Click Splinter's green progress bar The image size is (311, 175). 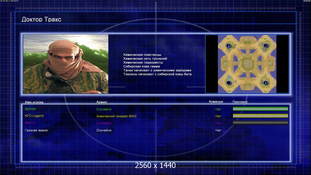(x=260, y=108)
